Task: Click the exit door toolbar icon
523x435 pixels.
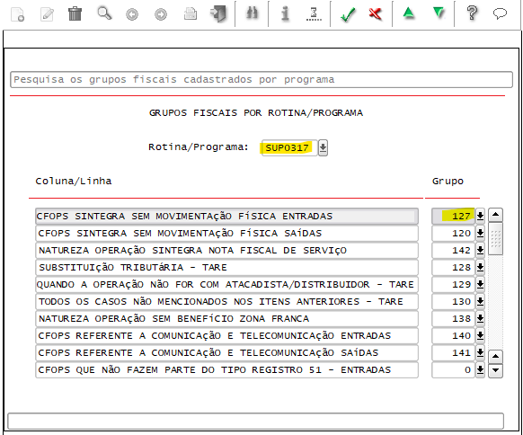Action: click(x=218, y=14)
